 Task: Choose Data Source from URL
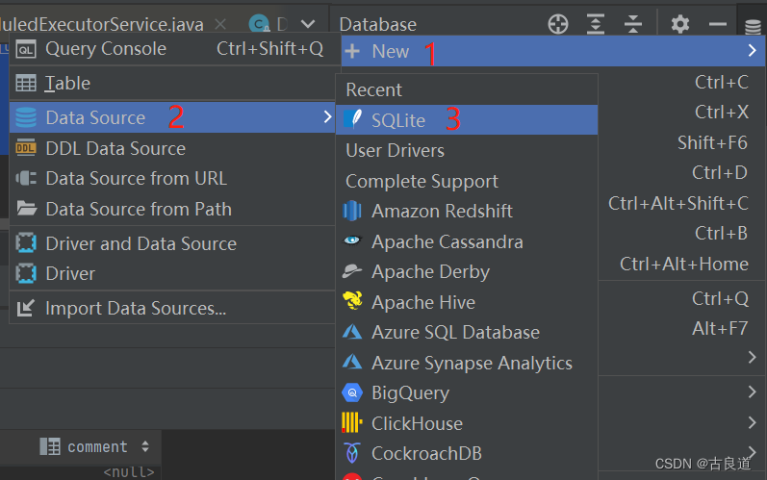point(172,178)
